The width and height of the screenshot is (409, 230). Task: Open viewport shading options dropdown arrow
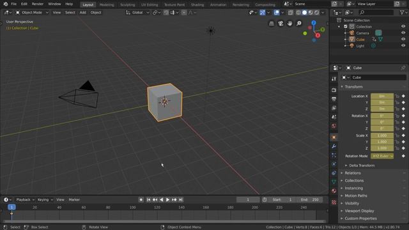[x=323, y=13]
